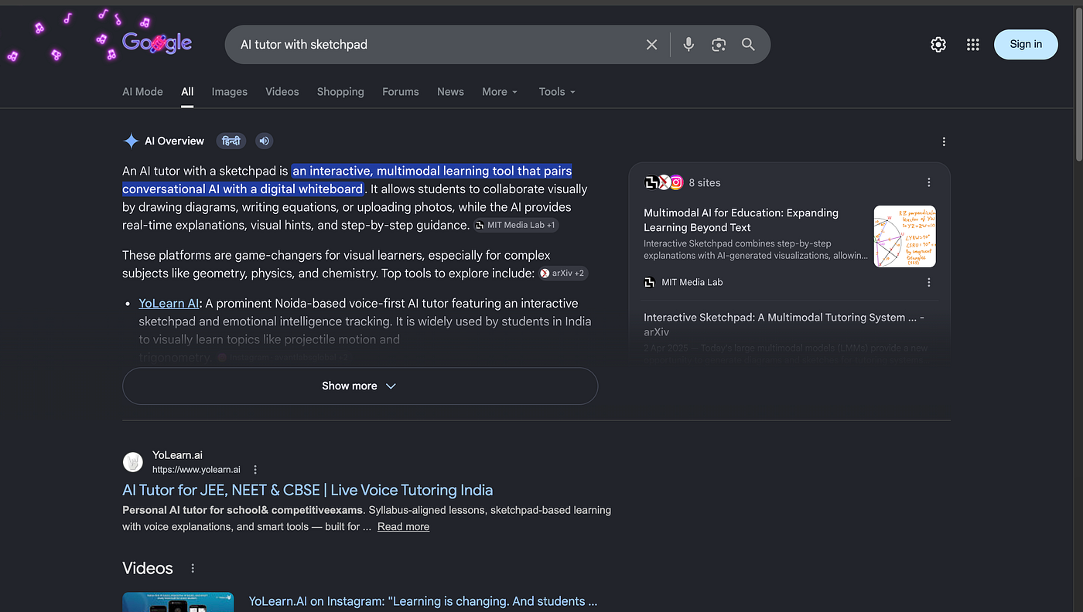Viewport: 1083px width, 612px height.
Task: Switch to the Videos tab
Action: pos(282,91)
